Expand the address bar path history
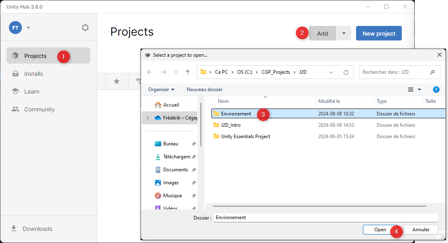The height and width of the screenshot is (243, 448). pos(331,72)
